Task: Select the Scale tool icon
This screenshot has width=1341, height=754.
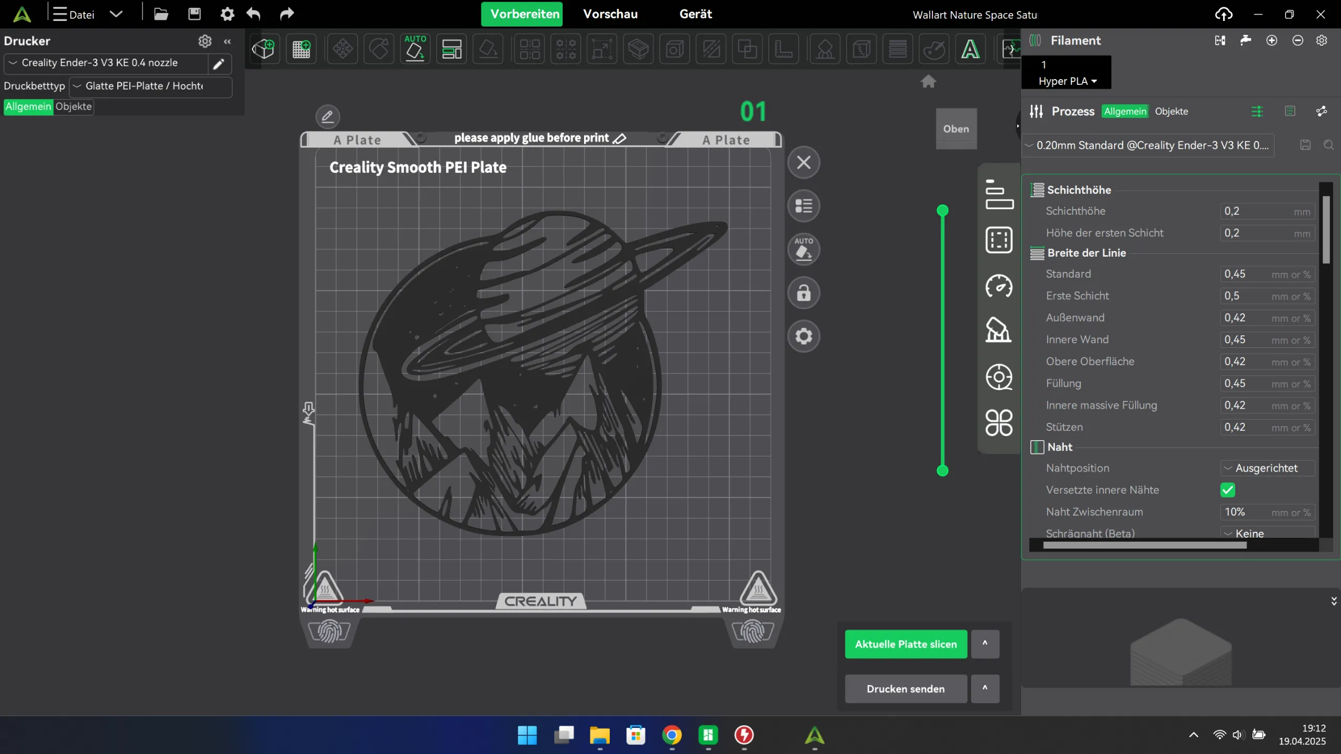Action: 602,49
